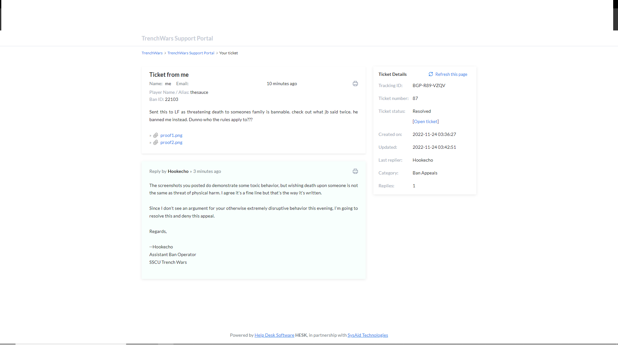Visit the SysAid Technologies footer link
This screenshot has width=618, height=347.
368,335
